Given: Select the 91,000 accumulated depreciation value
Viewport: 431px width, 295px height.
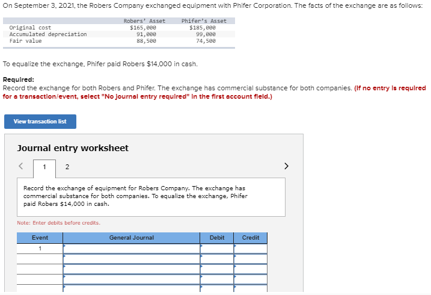Looking at the screenshot, I should pos(146,34).
